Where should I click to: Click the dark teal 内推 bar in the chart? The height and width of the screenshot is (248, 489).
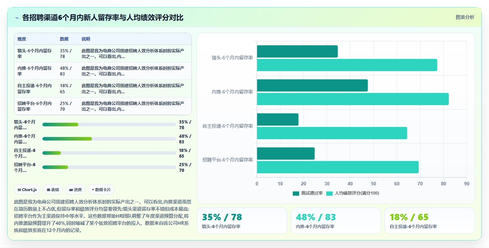point(312,85)
